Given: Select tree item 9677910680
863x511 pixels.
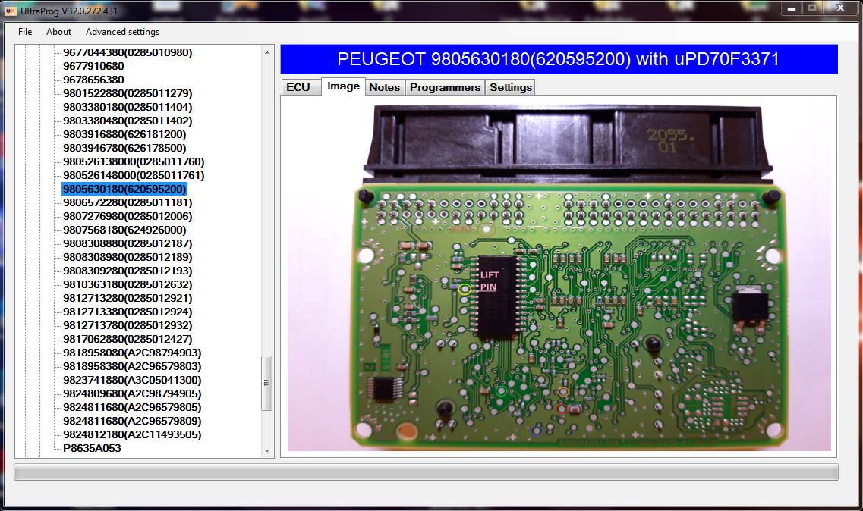Looking at the screenshot, I should tap(93, 66).
